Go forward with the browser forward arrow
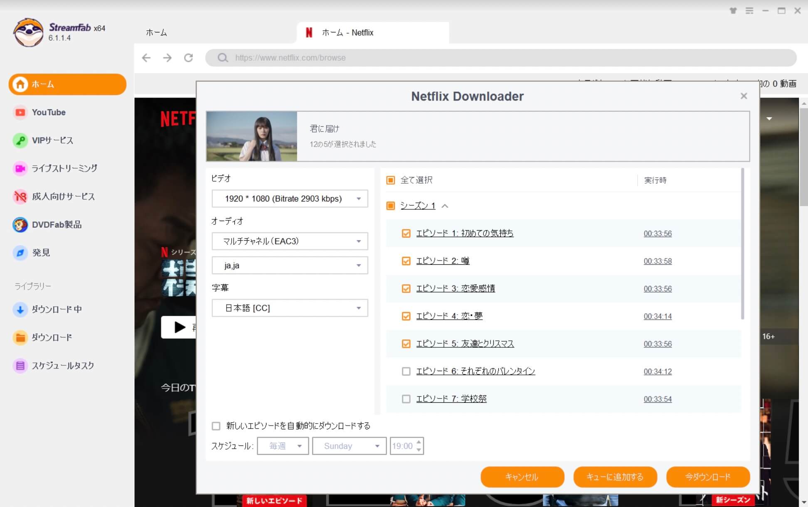 pyautogui.click(x=167, y=58)
